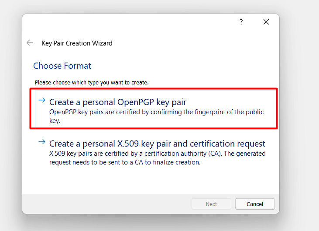Click the 'request needs to be sent to a CA' line

tap(125, 162)
